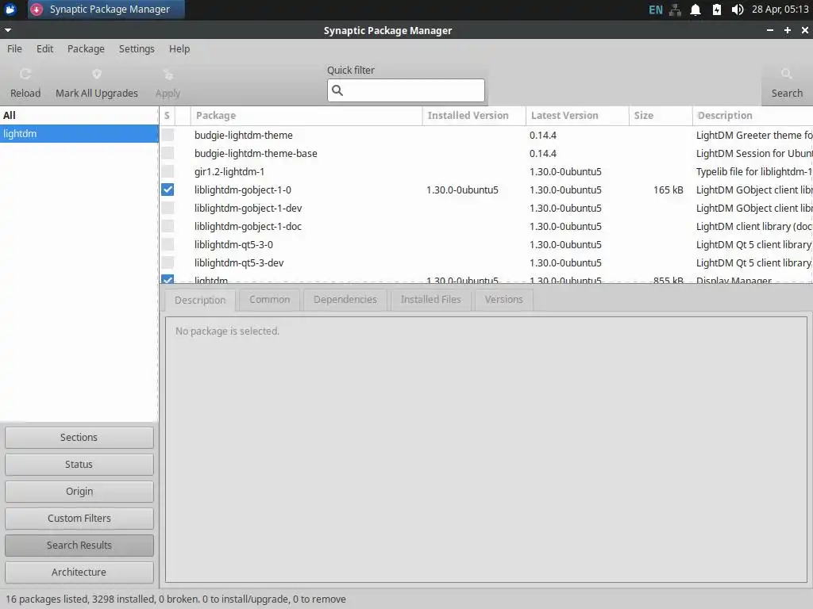This screenshot has height=609, width=813.
Task: Select package name liblightdm-qt5-3-0
Action: coord(234,244)
